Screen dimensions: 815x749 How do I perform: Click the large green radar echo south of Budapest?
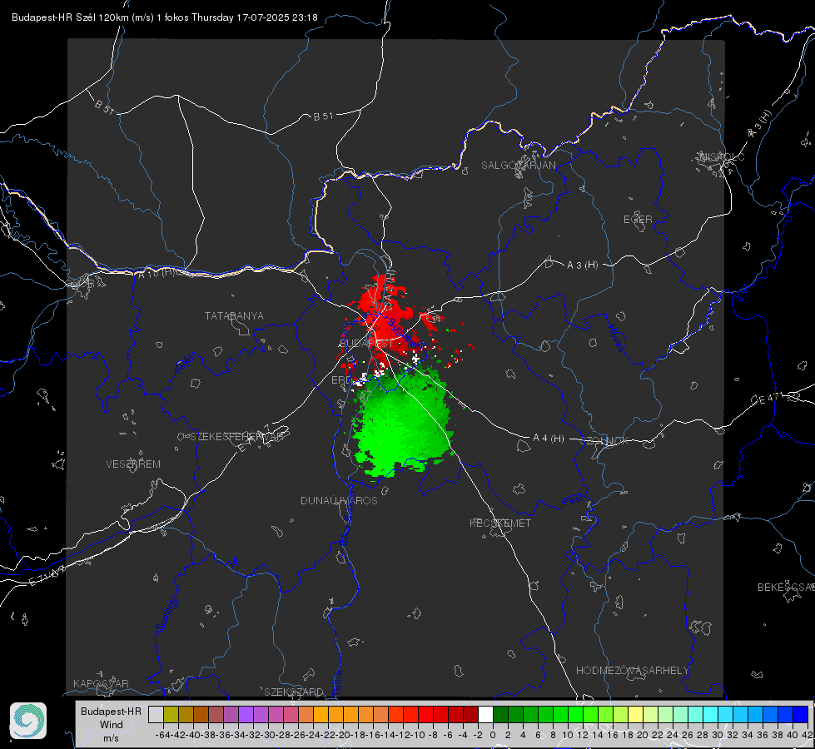click(x=401, y=424)
